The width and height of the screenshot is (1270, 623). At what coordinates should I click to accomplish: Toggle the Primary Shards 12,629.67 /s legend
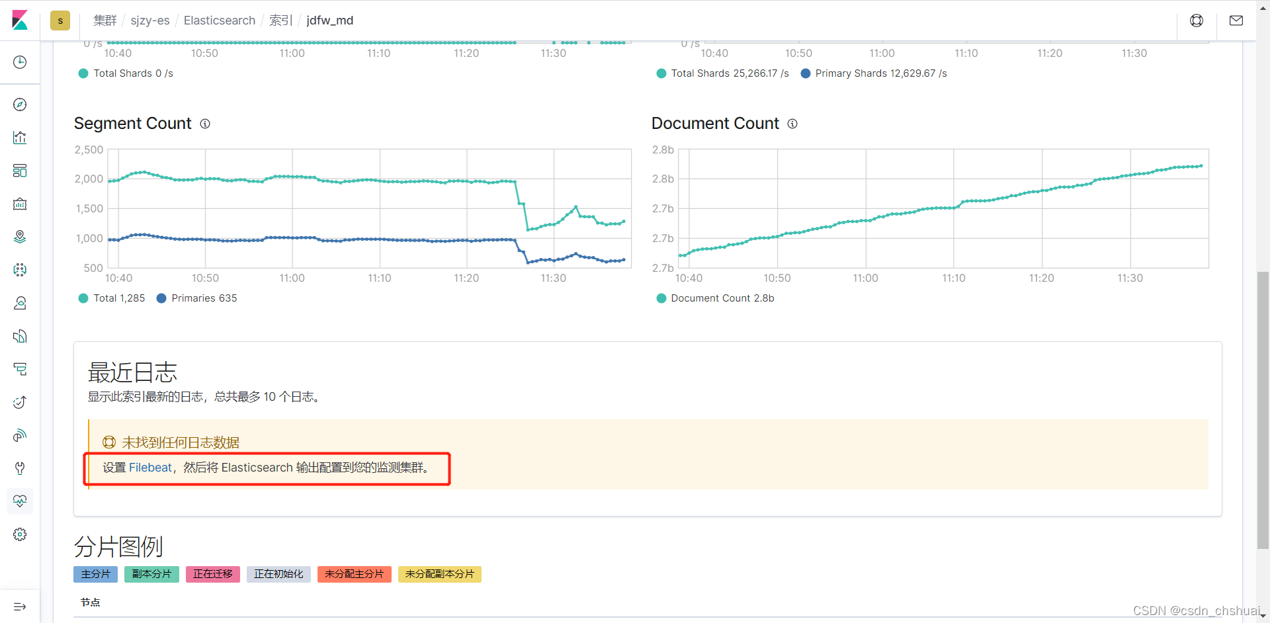coord(874,73)
